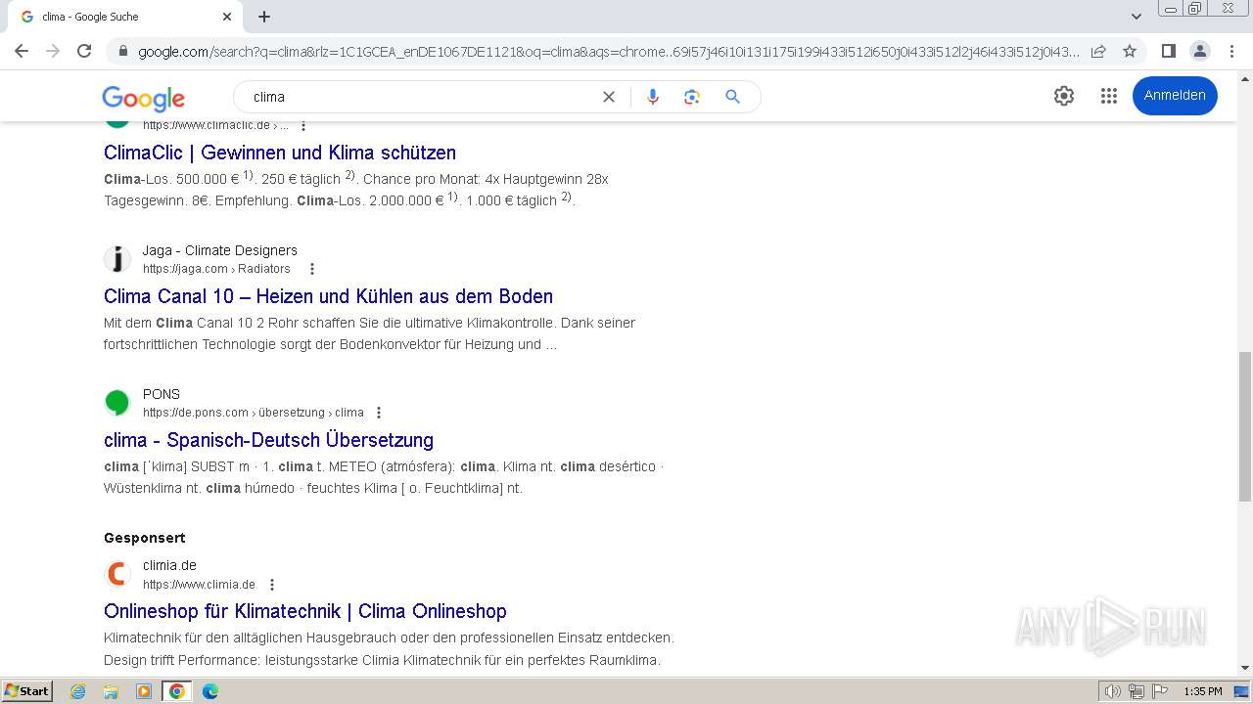
Task: Open network status tray icon
Action: point(1137,691)
